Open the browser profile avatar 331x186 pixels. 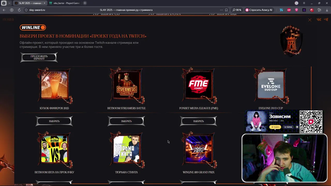pos(297,3)
